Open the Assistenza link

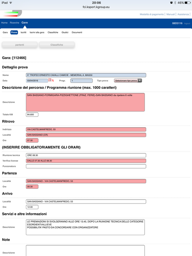pos(183,14)
